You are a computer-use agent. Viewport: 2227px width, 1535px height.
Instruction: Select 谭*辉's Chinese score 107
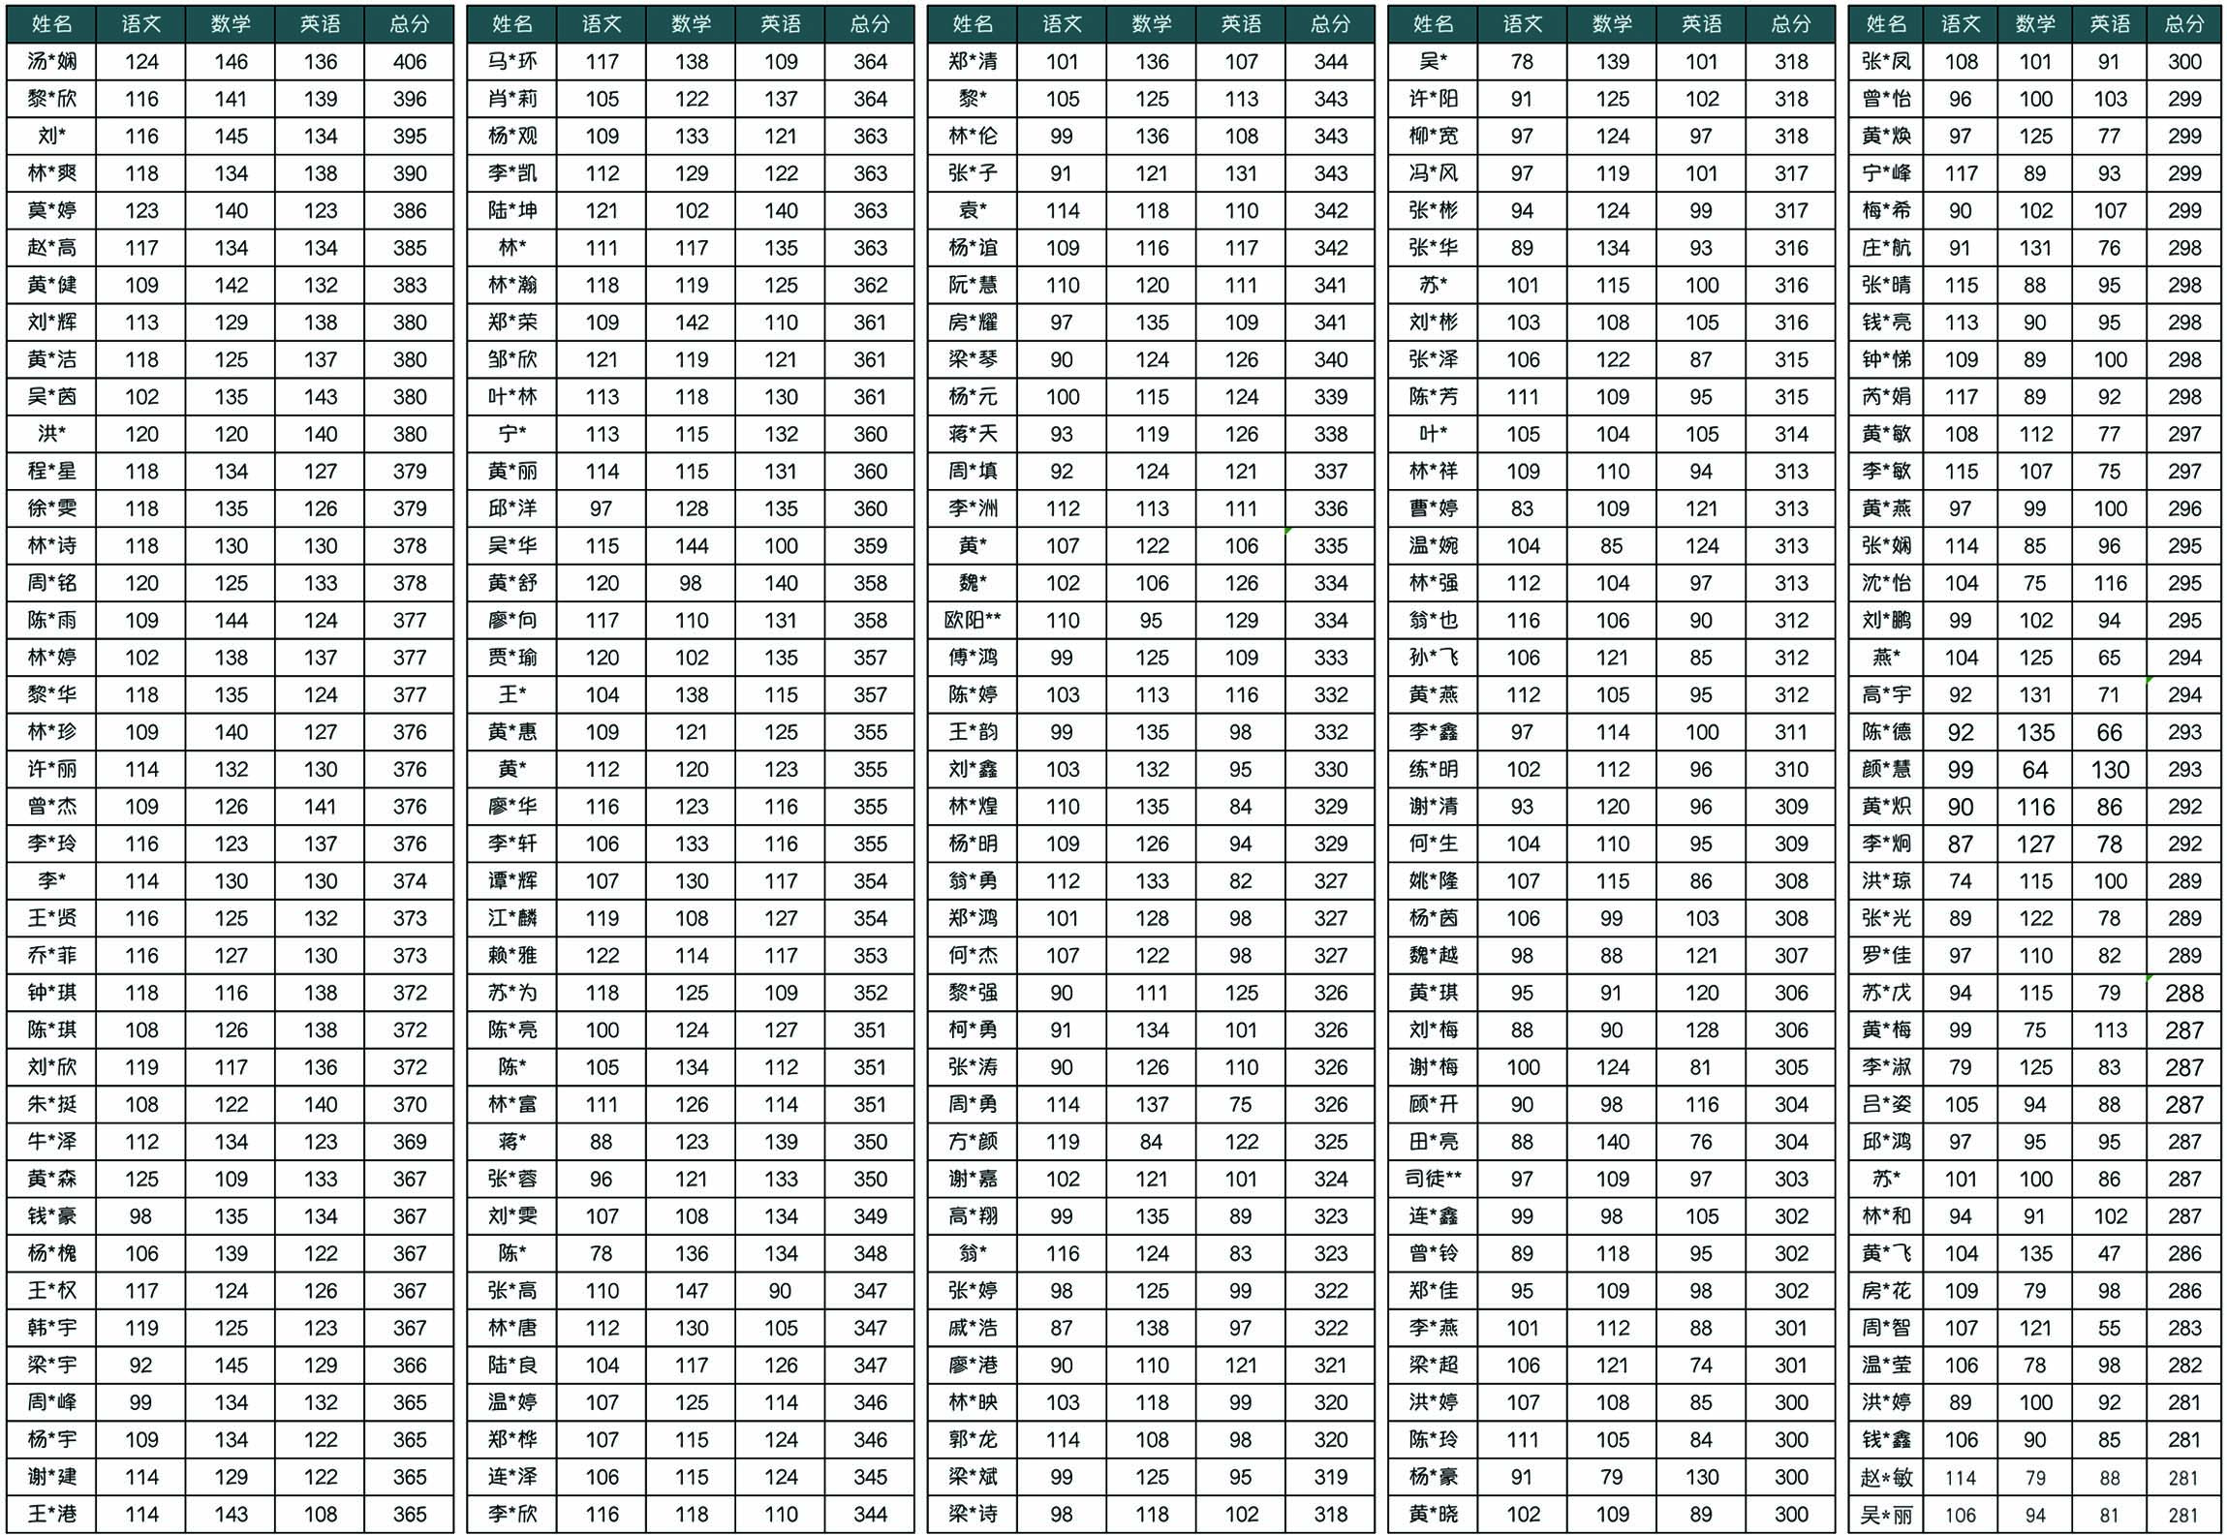(x=602, y=881)
